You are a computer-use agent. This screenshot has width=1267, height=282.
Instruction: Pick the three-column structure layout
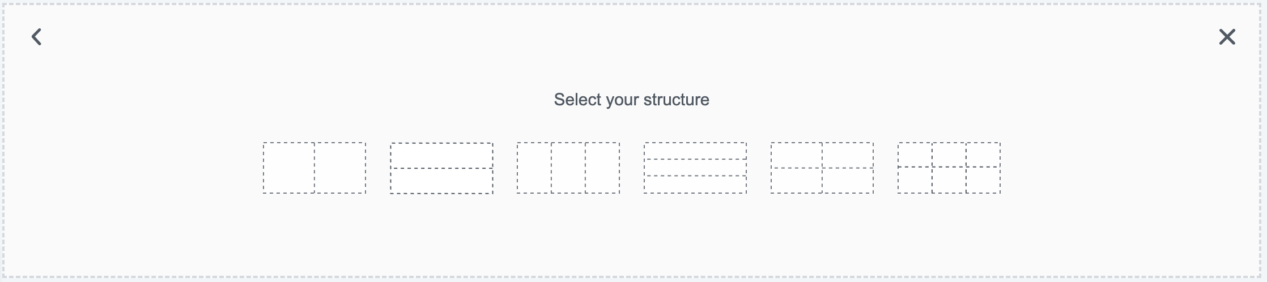(x=568, y=168)
